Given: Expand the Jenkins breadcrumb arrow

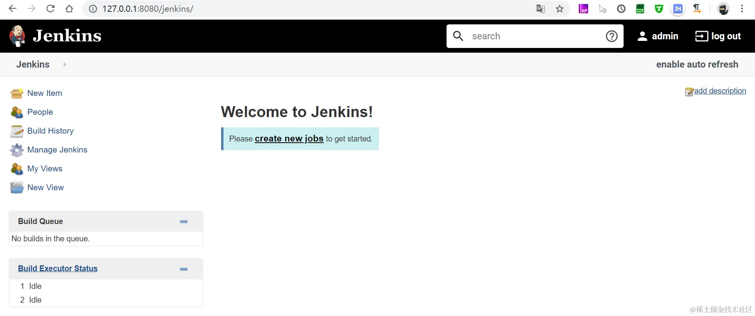Looking at the screenshot, I should click(65, 64).
